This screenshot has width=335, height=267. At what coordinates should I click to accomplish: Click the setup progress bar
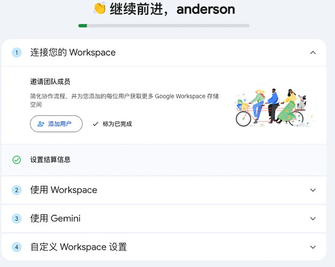(164, 26)
